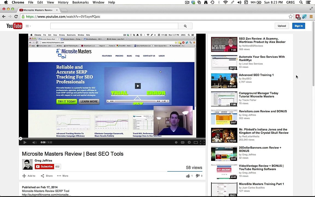Open the Help menu
The width and height of the screenshot is (315, 197).
pos(112,2)
